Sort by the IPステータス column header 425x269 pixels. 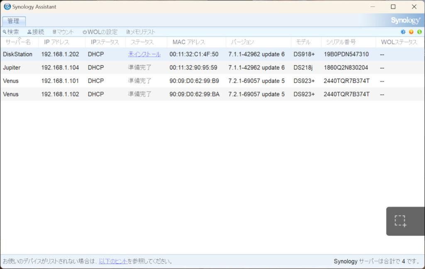pyautogui.click(x=105, y=42)
